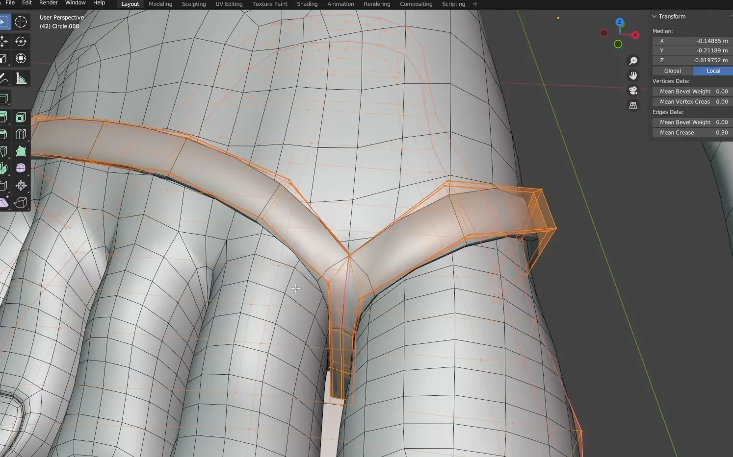Add a new workspace with plus button
This screenshot has width=733, height=457.
pos(475,4)
